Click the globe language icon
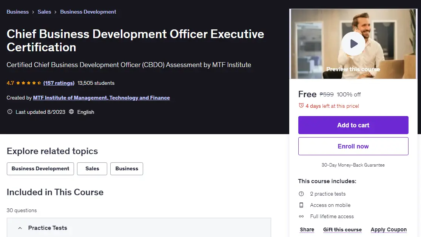 (71, 112)
